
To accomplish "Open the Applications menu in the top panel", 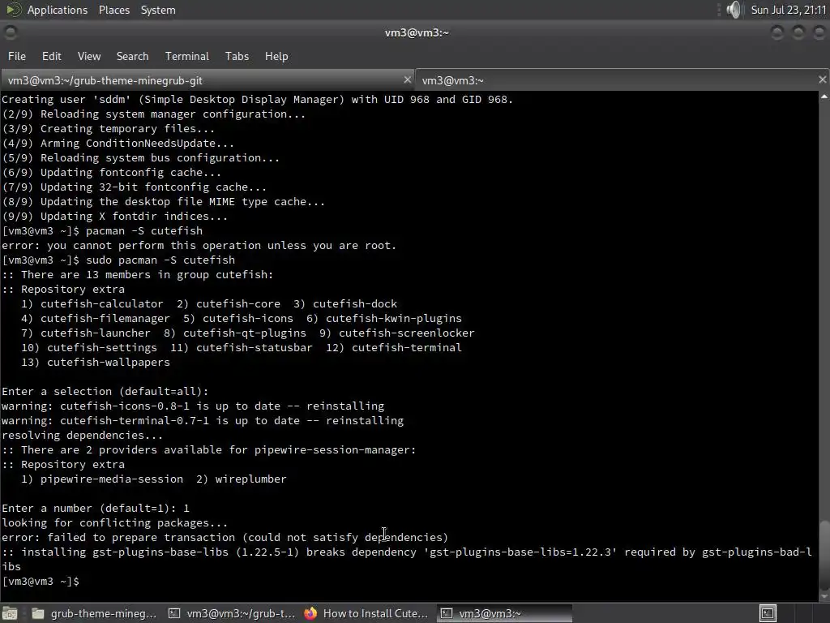I will 58,10.
